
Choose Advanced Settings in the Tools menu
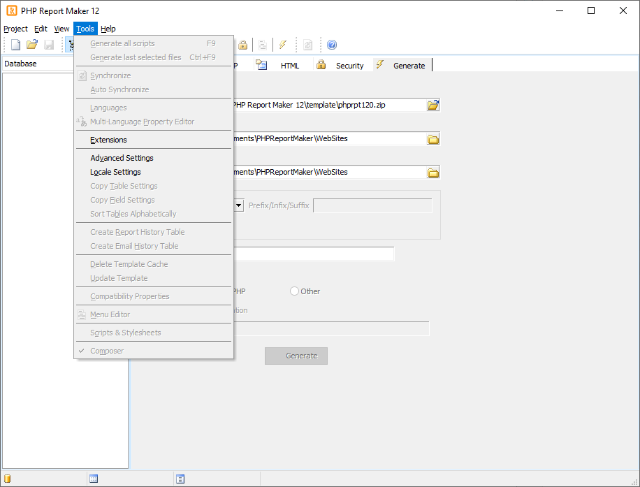(x=122, y=158)
